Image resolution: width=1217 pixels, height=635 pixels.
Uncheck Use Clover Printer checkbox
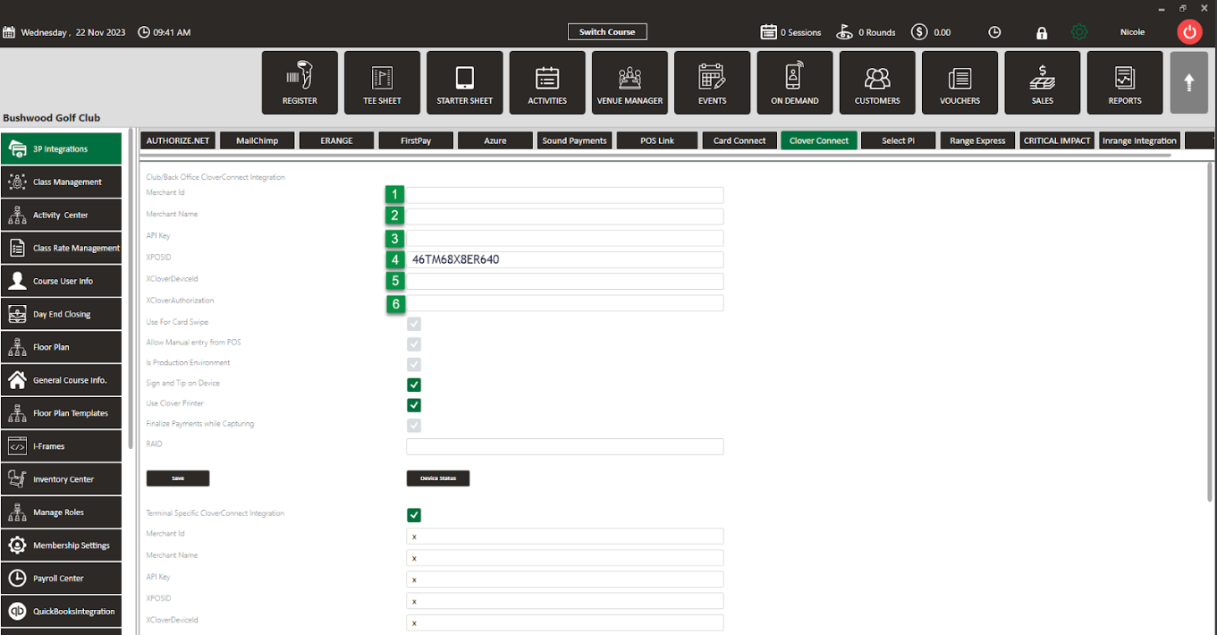414,405
